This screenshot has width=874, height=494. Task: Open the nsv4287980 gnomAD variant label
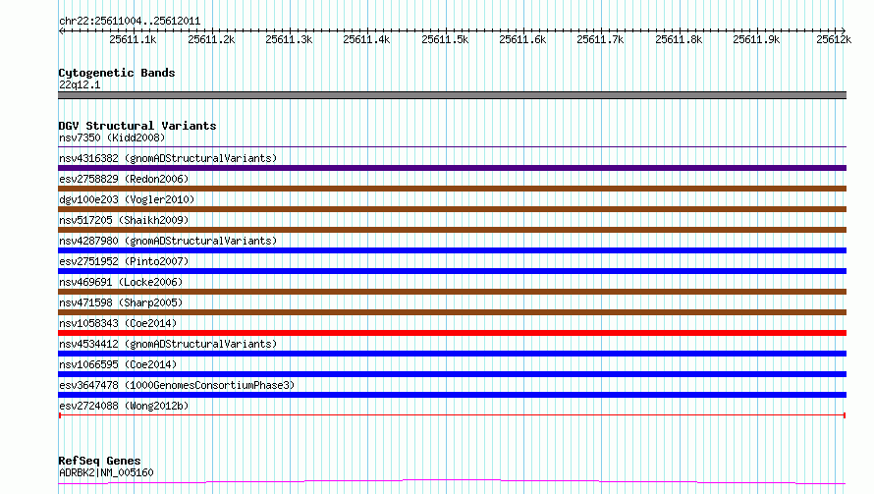[x=168, y=241]
